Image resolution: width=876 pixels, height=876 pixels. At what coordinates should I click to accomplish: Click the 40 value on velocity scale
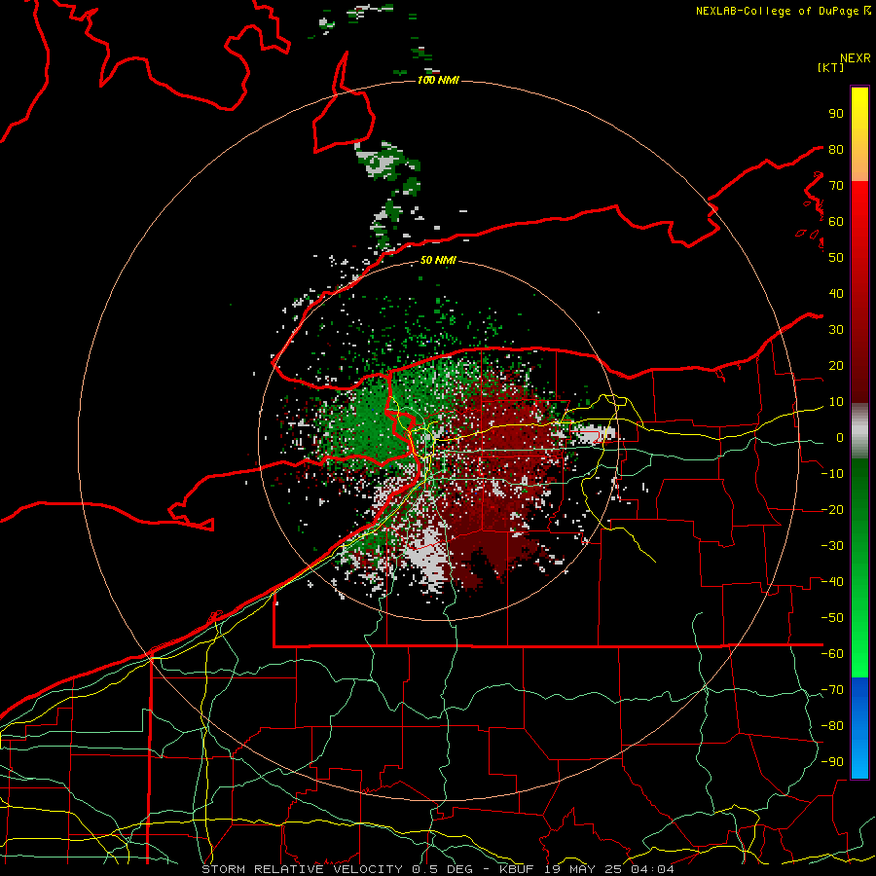pos(836,293)
